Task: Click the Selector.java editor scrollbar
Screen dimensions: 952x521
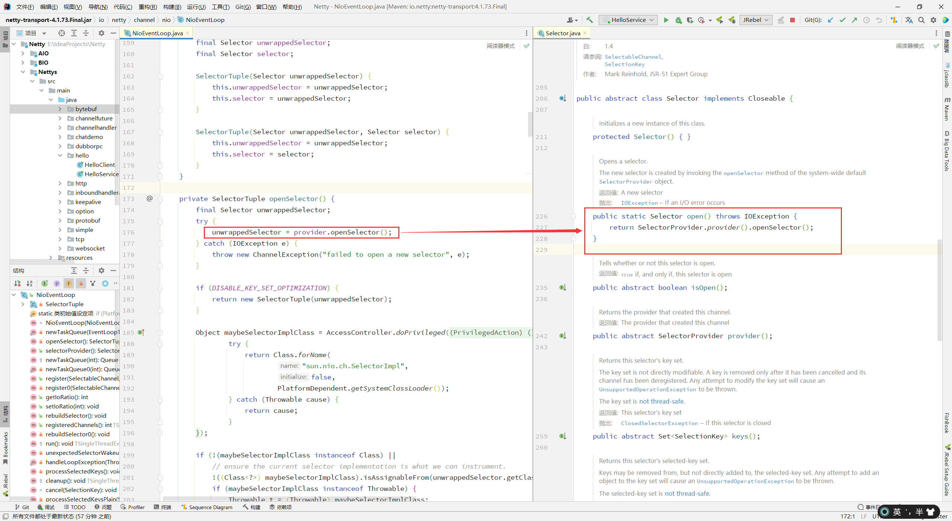Action: [x=940, y=290]
